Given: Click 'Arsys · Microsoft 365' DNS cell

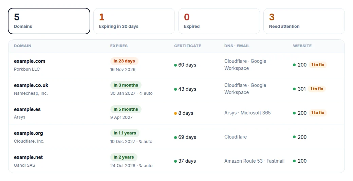Looking at the screenshot, I should [247, 113].
